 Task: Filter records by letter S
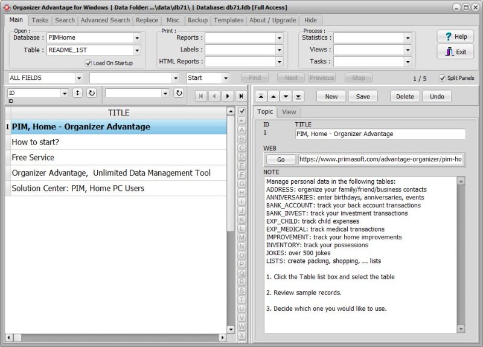pyautogui.click(x=242, y=291)
